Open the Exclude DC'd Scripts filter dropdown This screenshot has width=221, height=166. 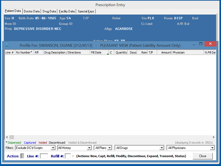click(53, 148)
